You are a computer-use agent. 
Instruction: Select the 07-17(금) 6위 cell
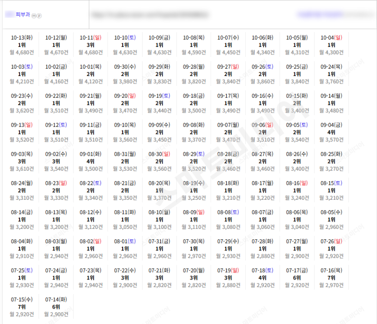(297, 278)
